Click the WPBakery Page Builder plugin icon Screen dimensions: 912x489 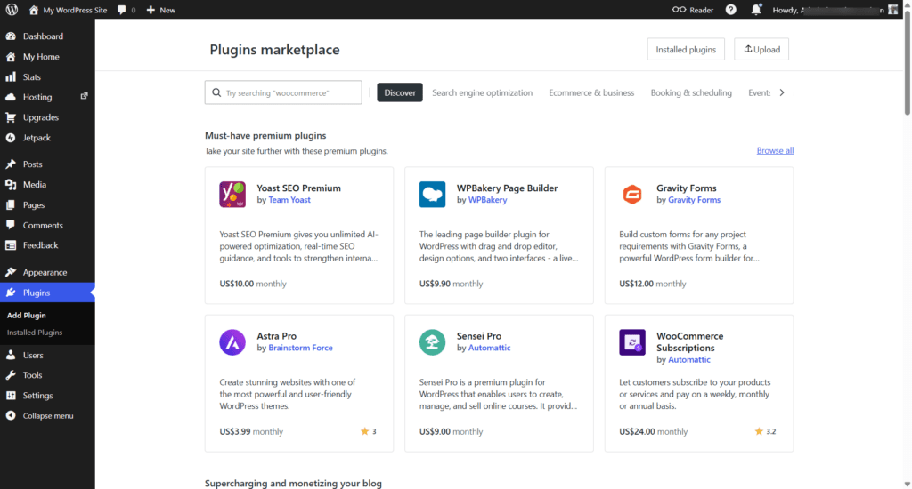point(432,195)
